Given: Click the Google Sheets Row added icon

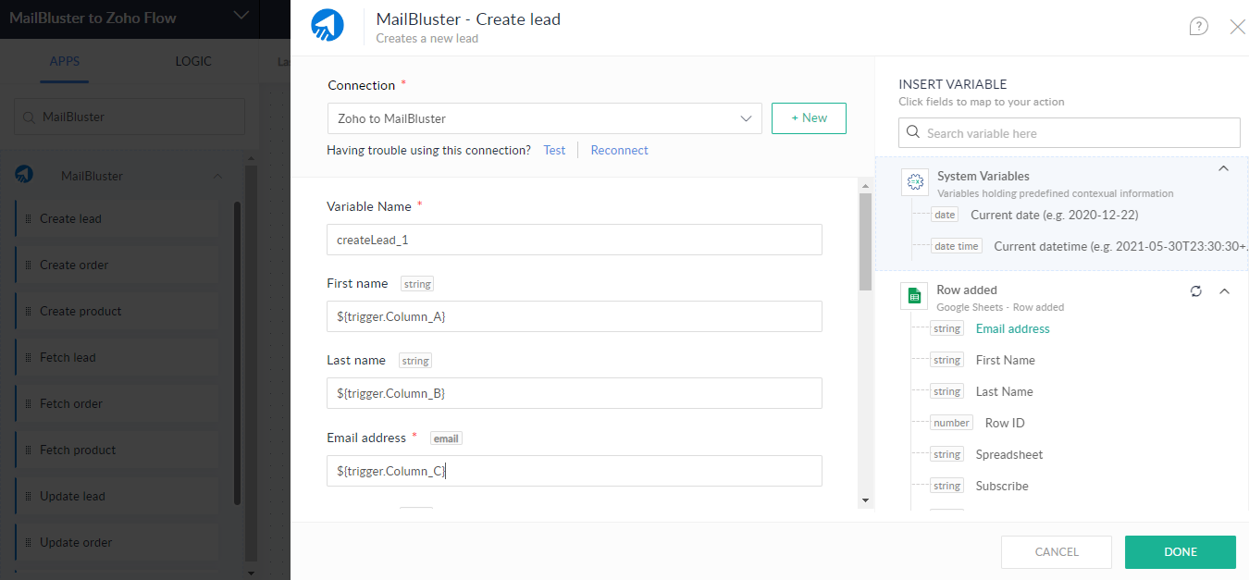Looking at the screenshot, I should [914, 296].
